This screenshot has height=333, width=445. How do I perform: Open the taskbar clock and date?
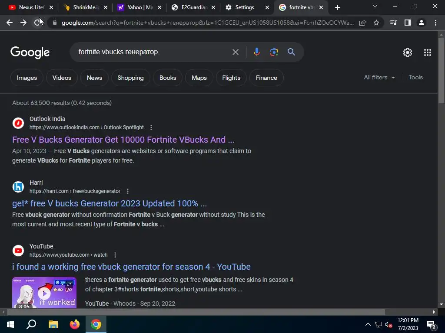(408, 324)
